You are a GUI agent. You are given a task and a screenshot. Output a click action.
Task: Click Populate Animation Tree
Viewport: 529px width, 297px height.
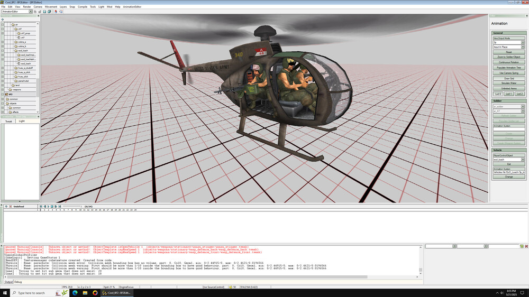click(x=509, y=68)
